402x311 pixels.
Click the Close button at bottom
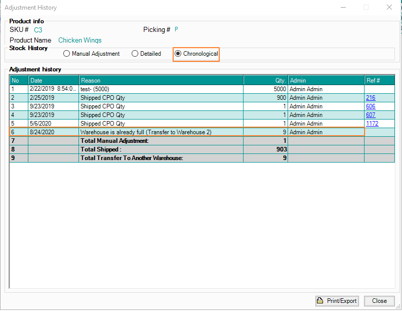pos(379,301)
